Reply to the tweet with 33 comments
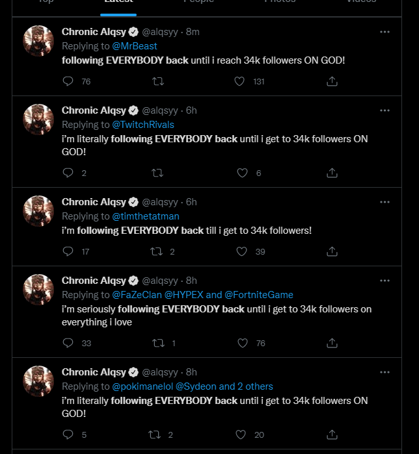 pos(68,343)
